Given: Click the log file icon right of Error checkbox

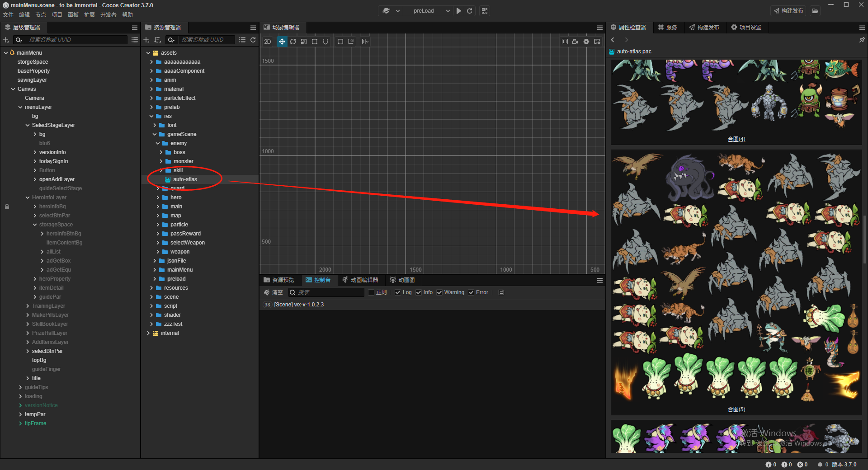Looking at the screenshot, I should tap(501, 292).
